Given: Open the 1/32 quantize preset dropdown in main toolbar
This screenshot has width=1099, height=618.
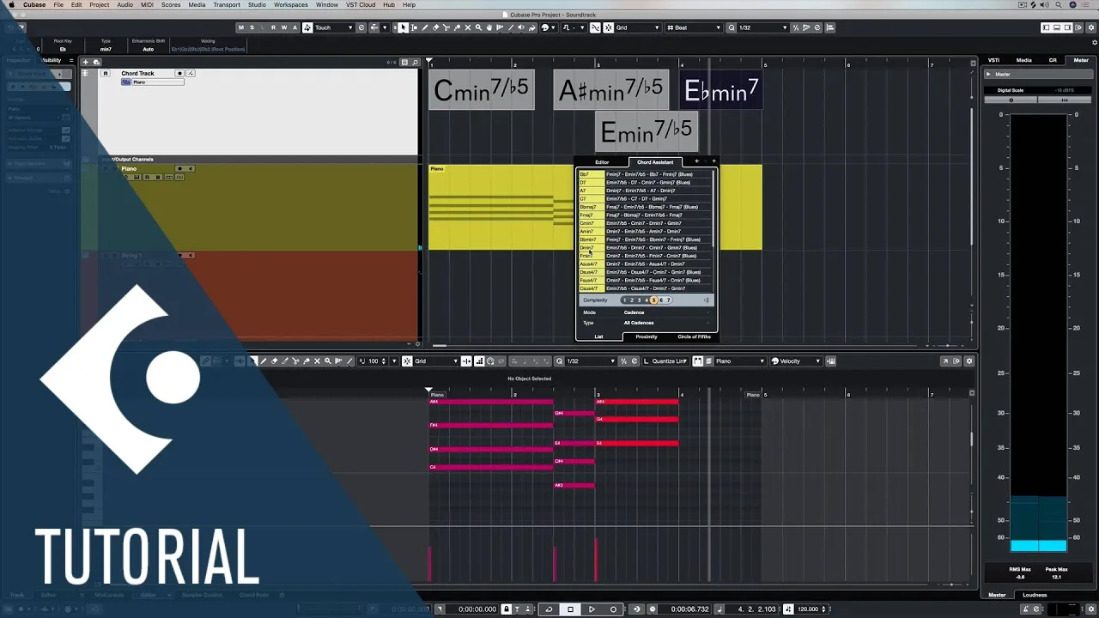Looking at the screenshot, I should pyautogui.click(x=762, y=27).
